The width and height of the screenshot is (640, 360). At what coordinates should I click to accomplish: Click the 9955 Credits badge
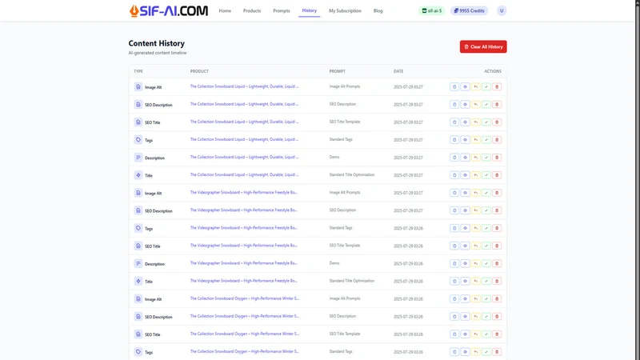(469, 10)
